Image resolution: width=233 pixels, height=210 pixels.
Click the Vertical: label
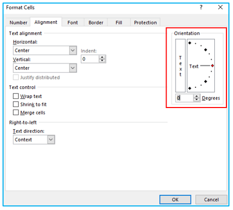point(22,59)
